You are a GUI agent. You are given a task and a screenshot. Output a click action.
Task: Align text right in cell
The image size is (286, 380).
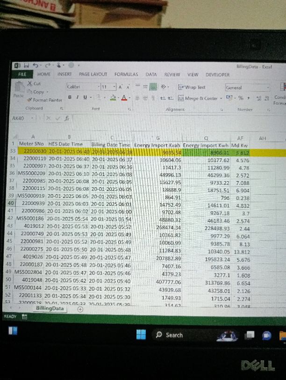tap(153, 98)
